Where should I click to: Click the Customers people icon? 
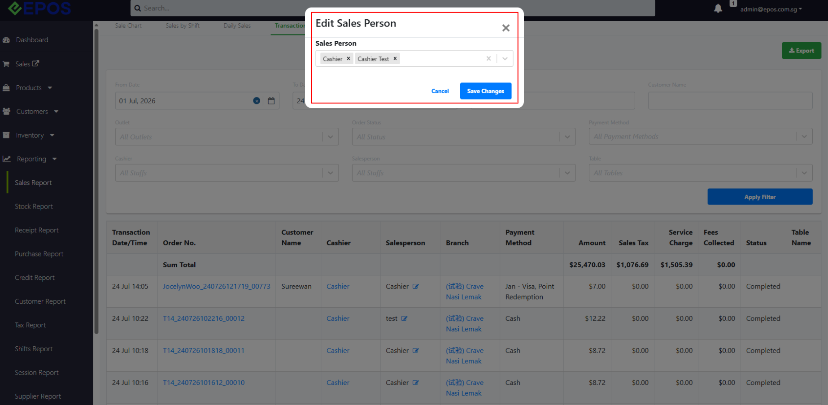point(6,111)
